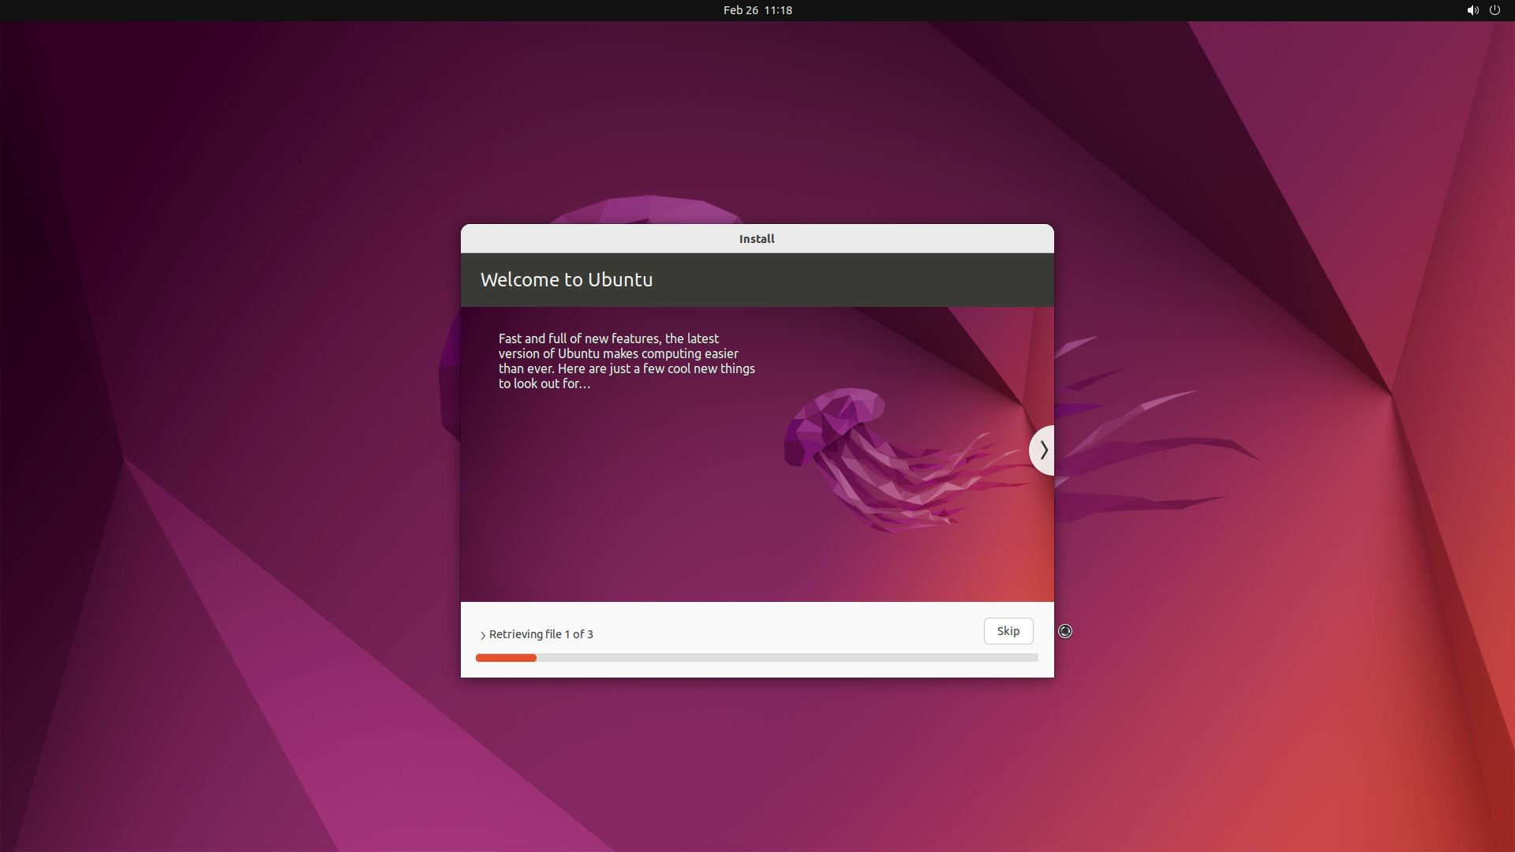Click the orange filled portion of progress bar

[505, 658]
